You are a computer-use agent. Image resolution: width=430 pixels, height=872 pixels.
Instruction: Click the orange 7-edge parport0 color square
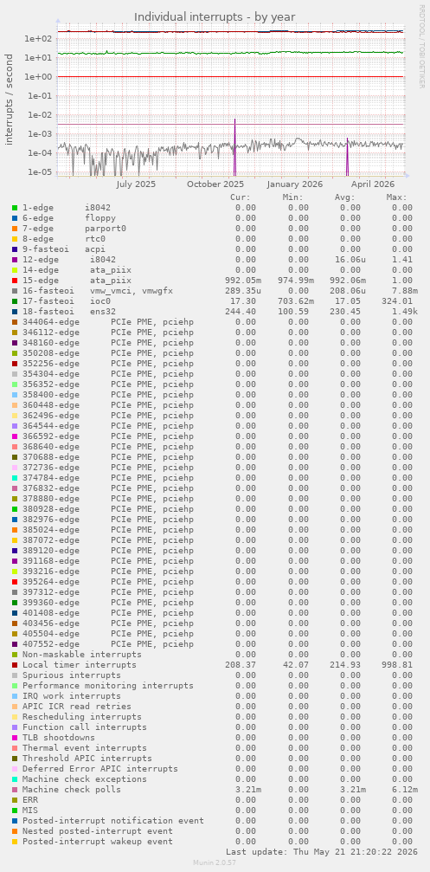(15, 228)
